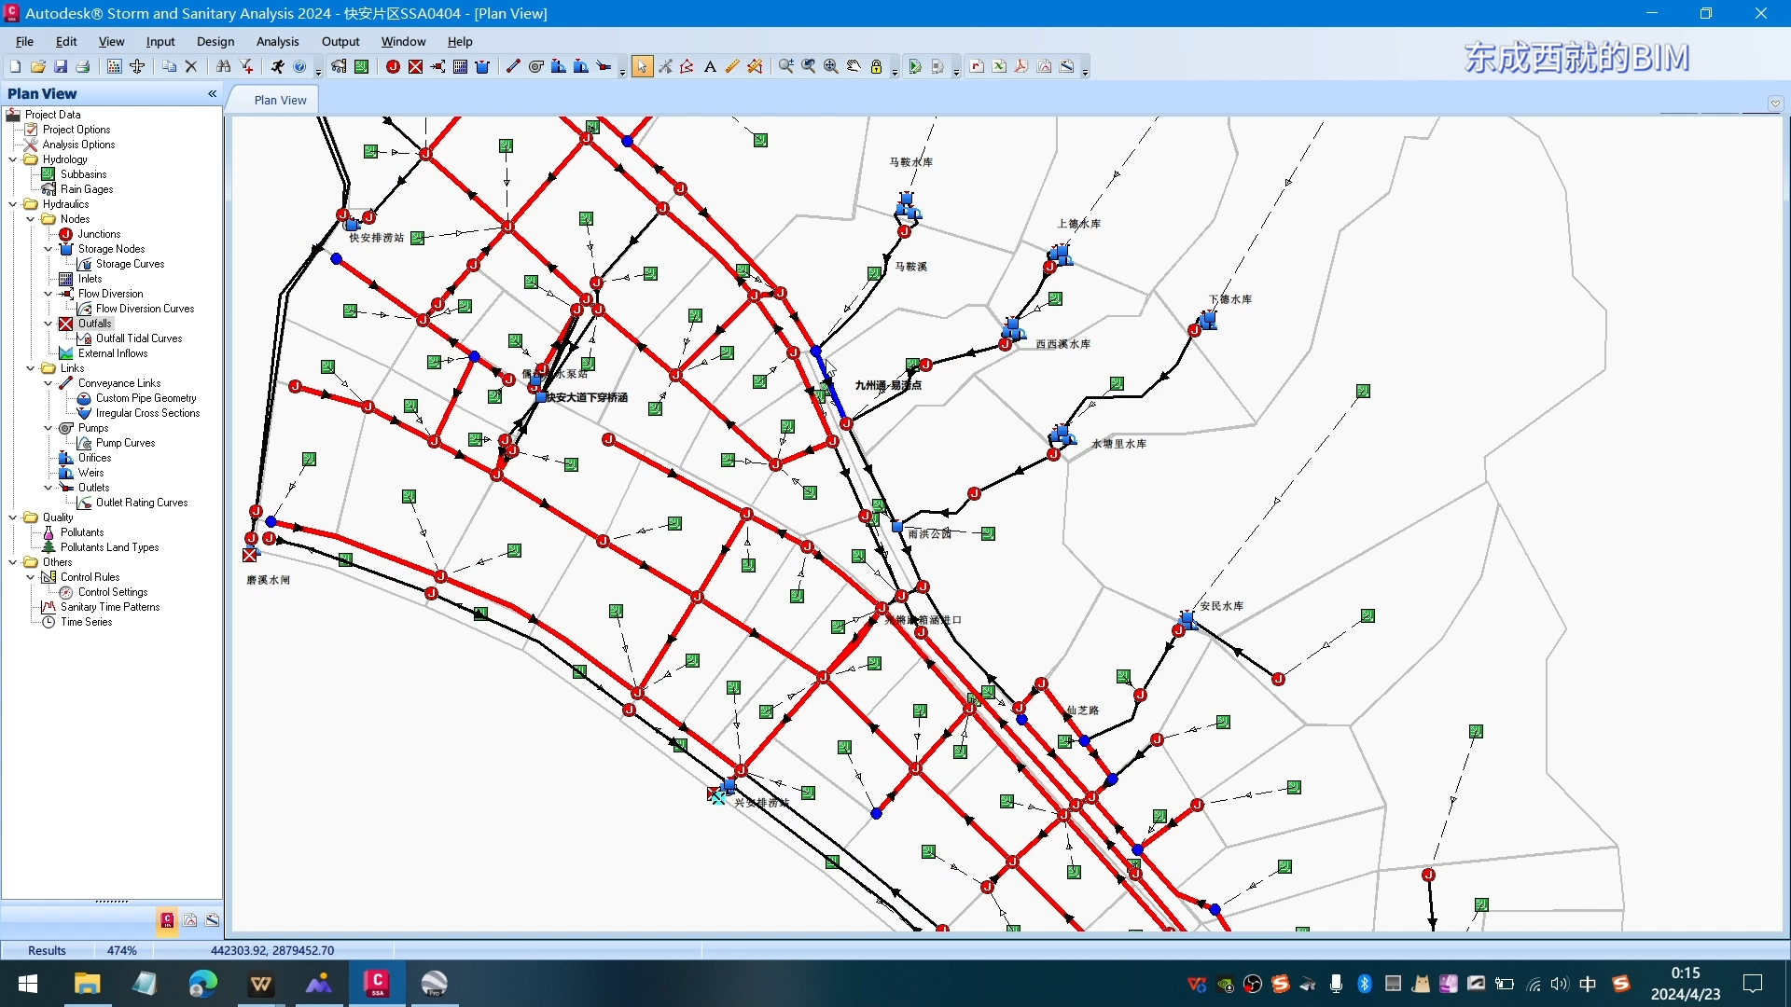Select the Pan hand tool
Viewport: 1791px width, 1007px height.
(x=854, y=66)
